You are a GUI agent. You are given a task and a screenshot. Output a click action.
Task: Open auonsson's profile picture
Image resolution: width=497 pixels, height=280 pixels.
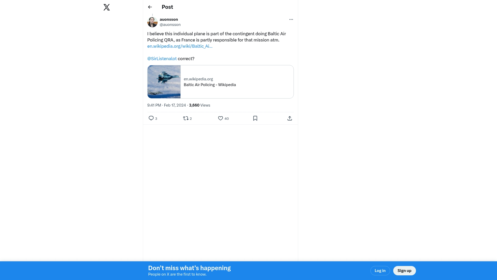tap(152, 22)
